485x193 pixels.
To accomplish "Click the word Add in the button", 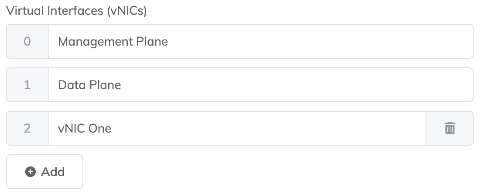I will 53,172.
